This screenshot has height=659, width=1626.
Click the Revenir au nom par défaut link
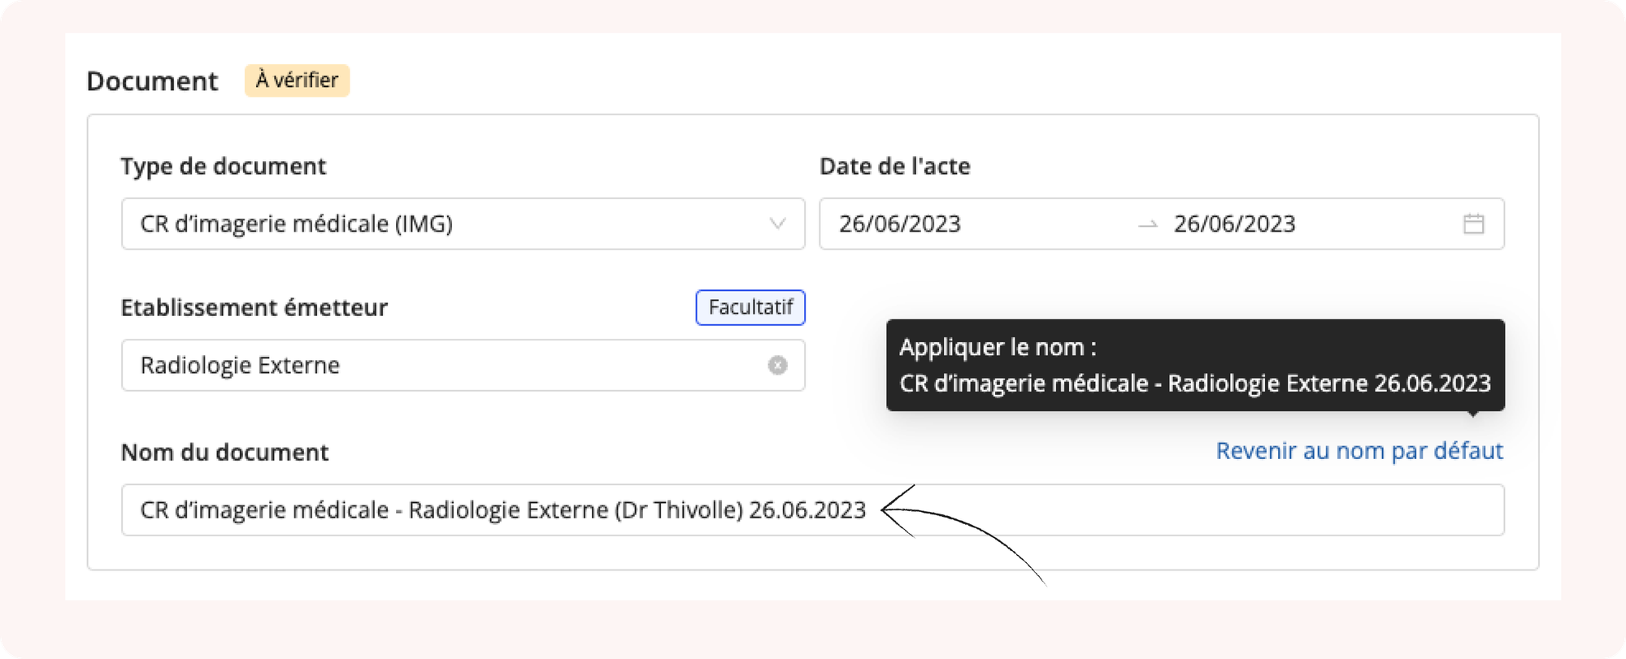(1359, 451)
